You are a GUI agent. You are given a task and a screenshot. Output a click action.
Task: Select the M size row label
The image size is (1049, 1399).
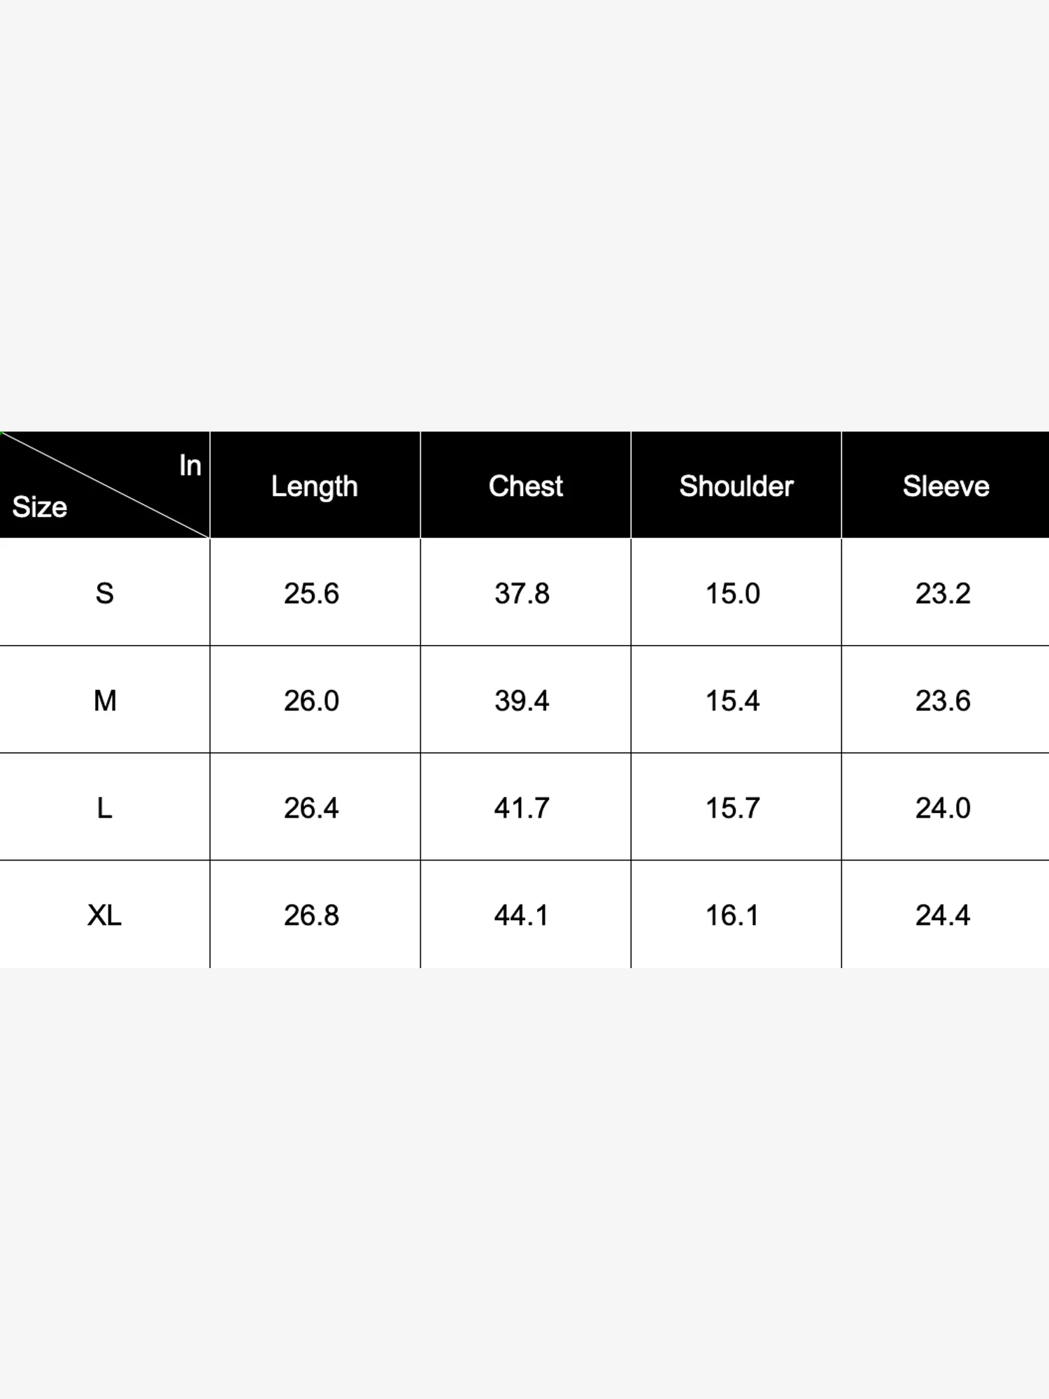click(x=104, y=700)
